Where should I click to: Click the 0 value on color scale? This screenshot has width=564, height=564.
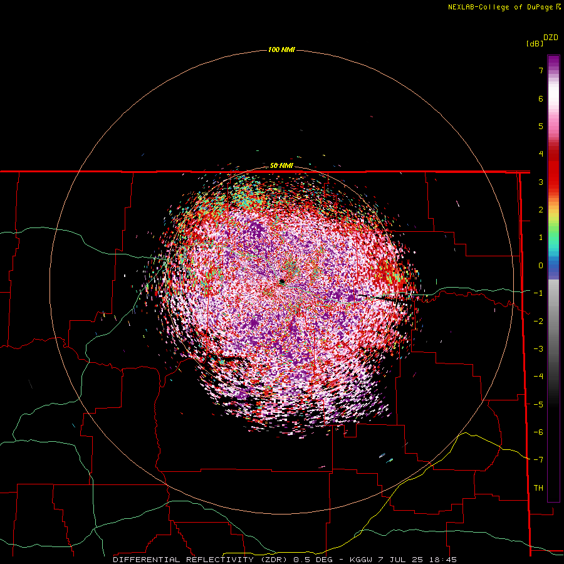[x=541, y=266]
